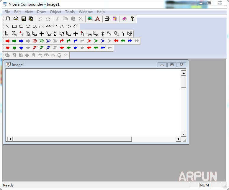Click the horizontal scrollbar right arrow
Image resolution: width=229 pixels, height=190 pixels.
pos(178,139)
